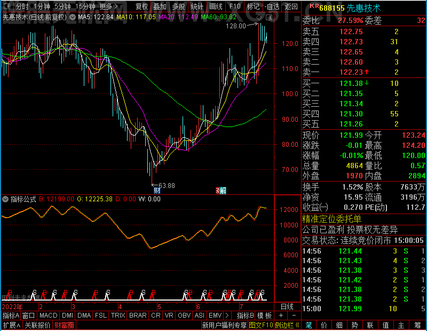Viewport: 427px width, 331px height.
Task: Click the KR badge next to 688155
Action: (x=314, y=5)
